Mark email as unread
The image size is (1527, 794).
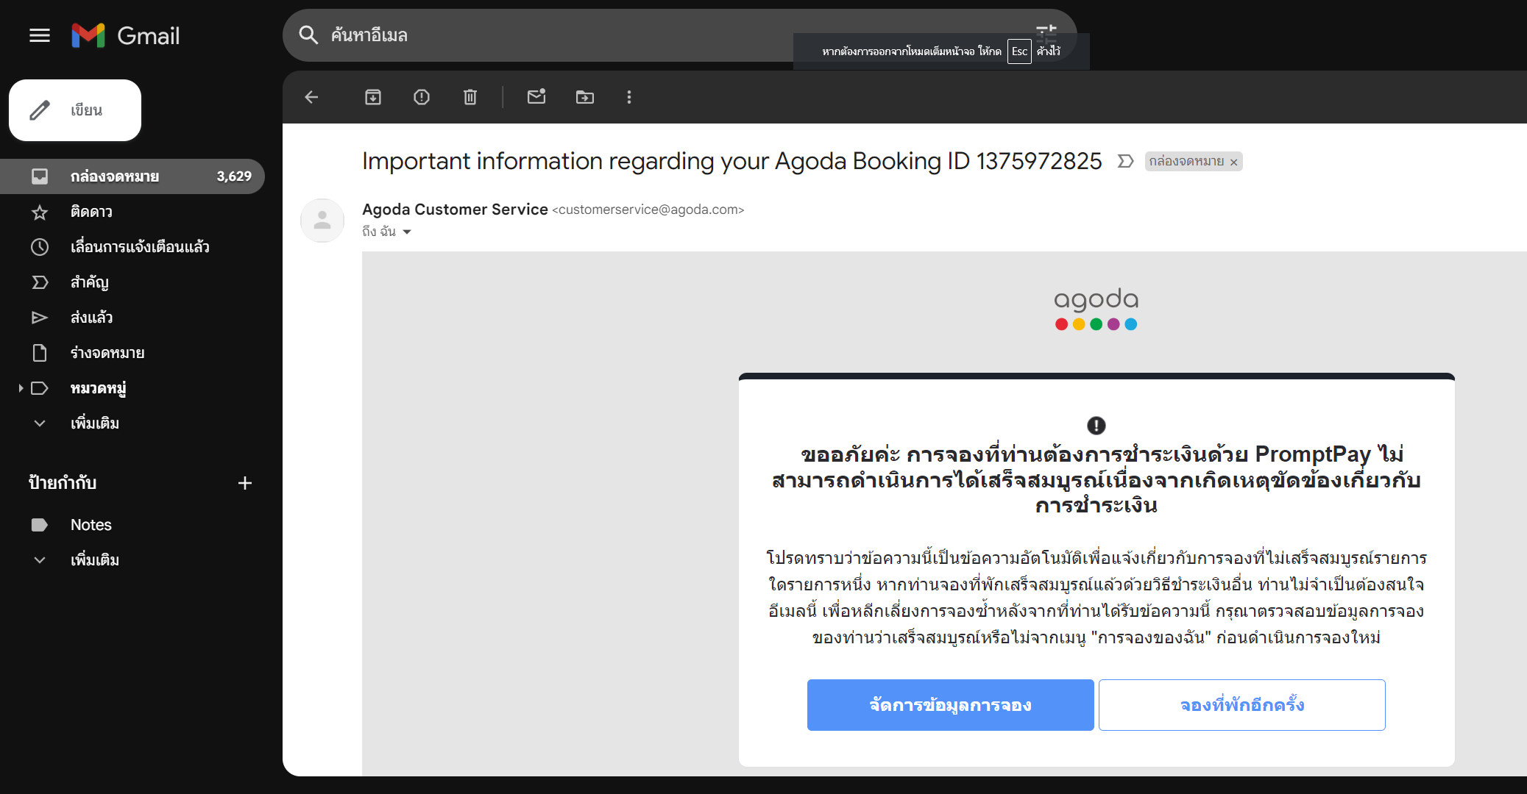[x=536, y=96]
